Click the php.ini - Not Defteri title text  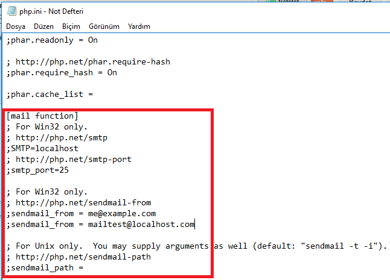[51, 11]
